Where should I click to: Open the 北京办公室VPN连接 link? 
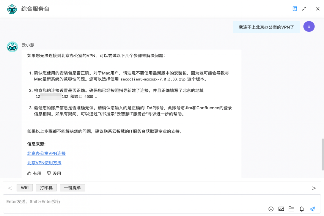coord(46,153)
